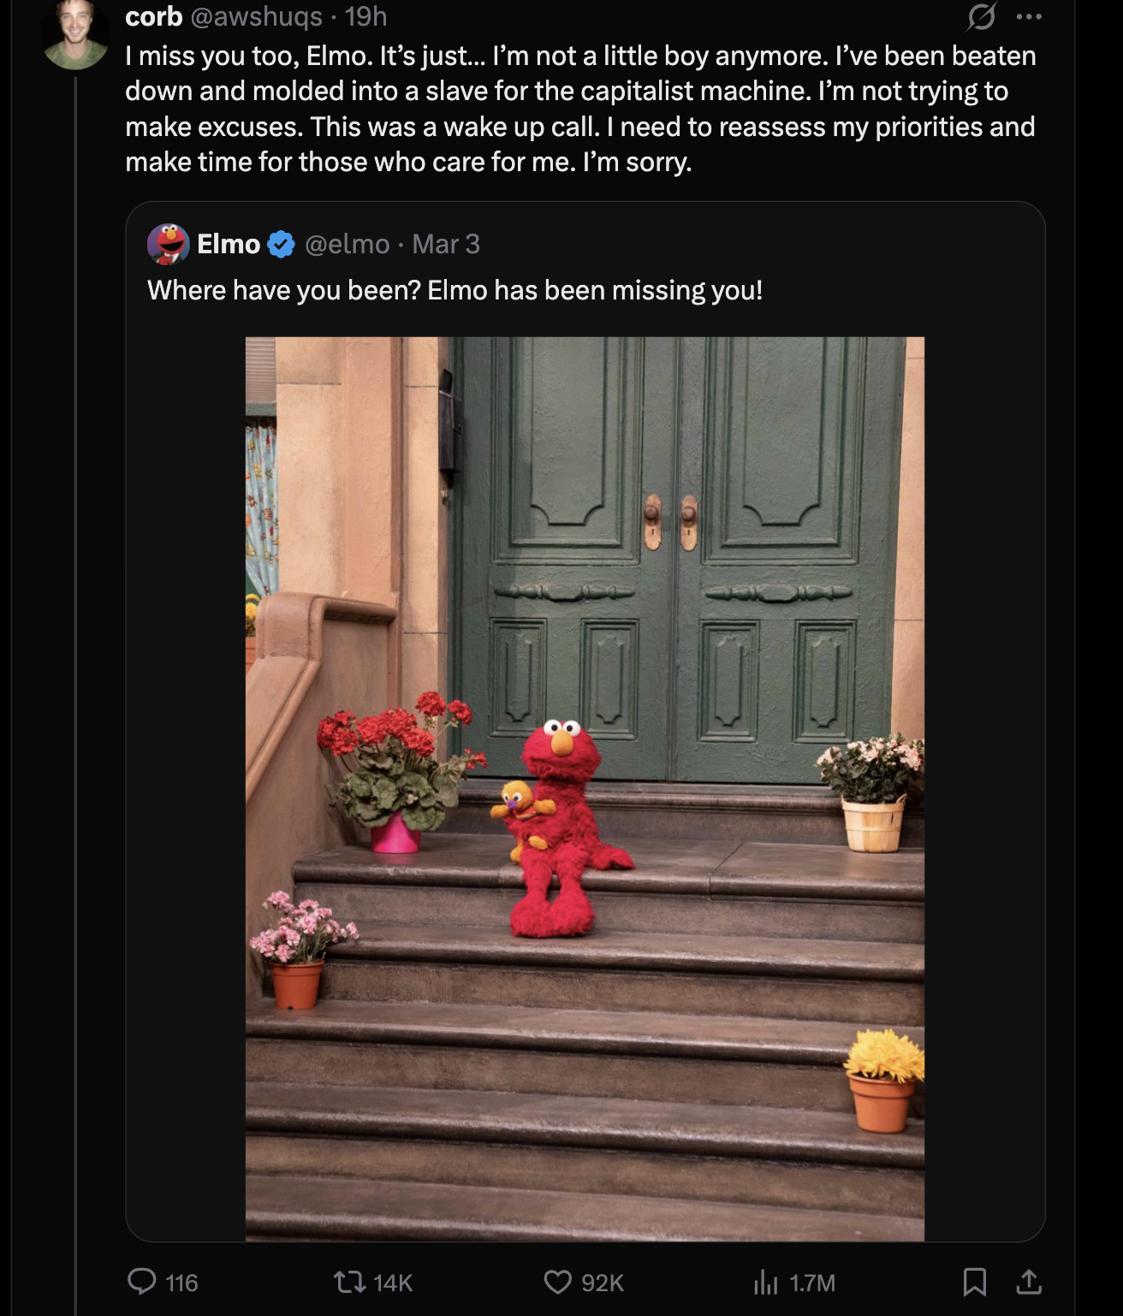Open Elmo's avatar in quoted tweet
The height and width of the screenshot is (1316, 1123).
coord(169,244)
